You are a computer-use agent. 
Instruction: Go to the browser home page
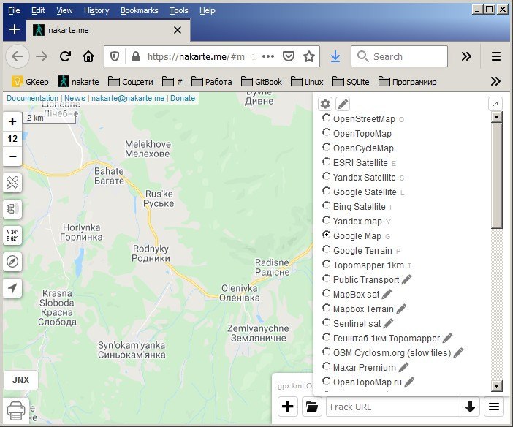[88, 56]
